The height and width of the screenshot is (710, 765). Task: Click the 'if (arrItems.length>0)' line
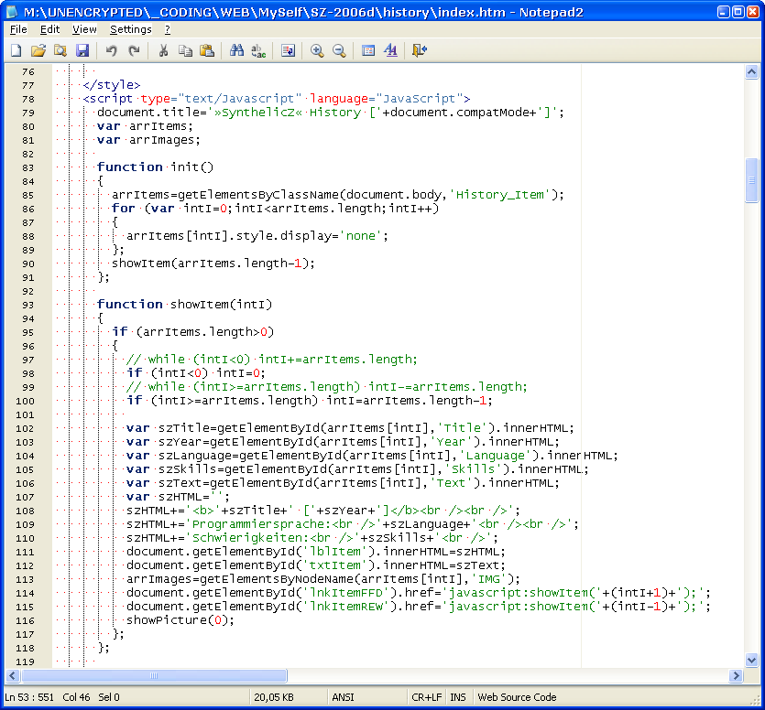(x=193, y=332)
